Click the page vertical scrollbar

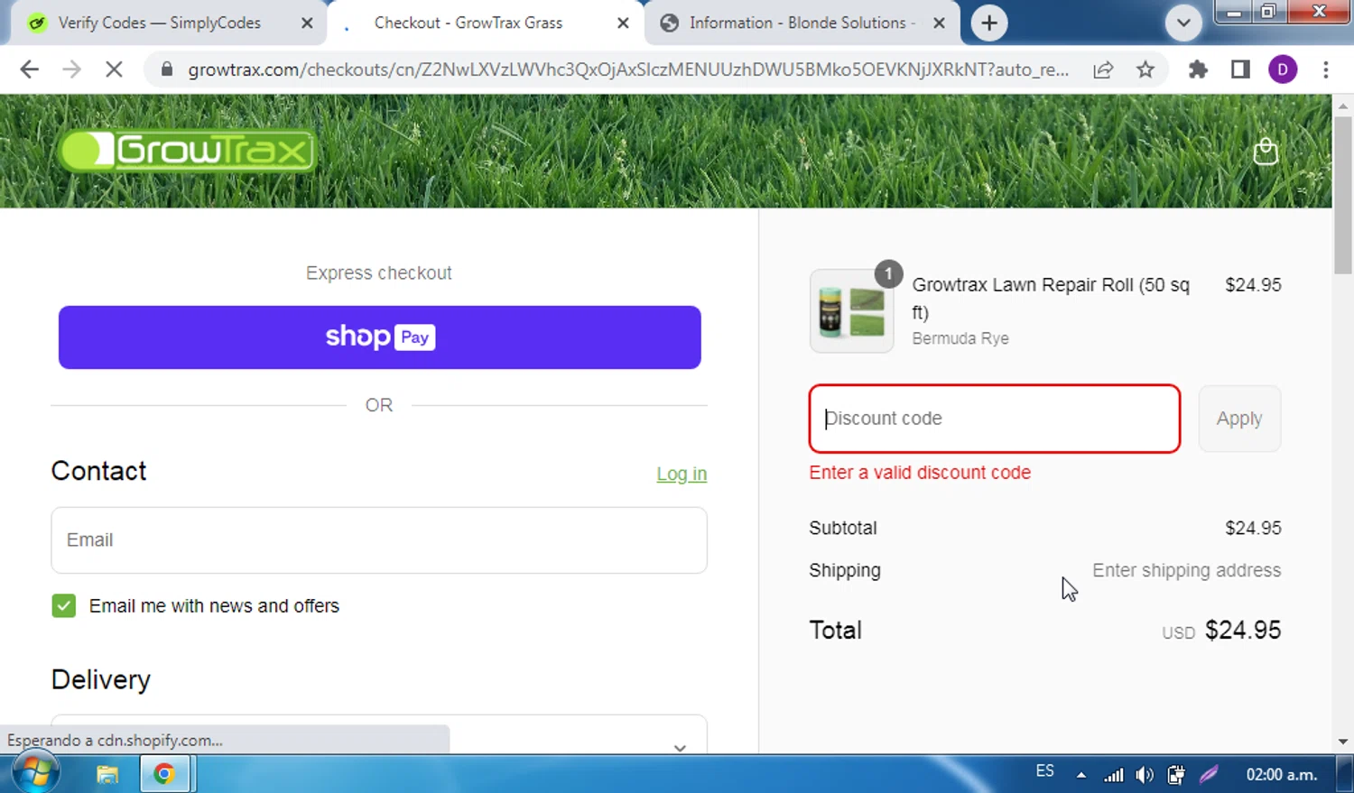point(1343,194)
